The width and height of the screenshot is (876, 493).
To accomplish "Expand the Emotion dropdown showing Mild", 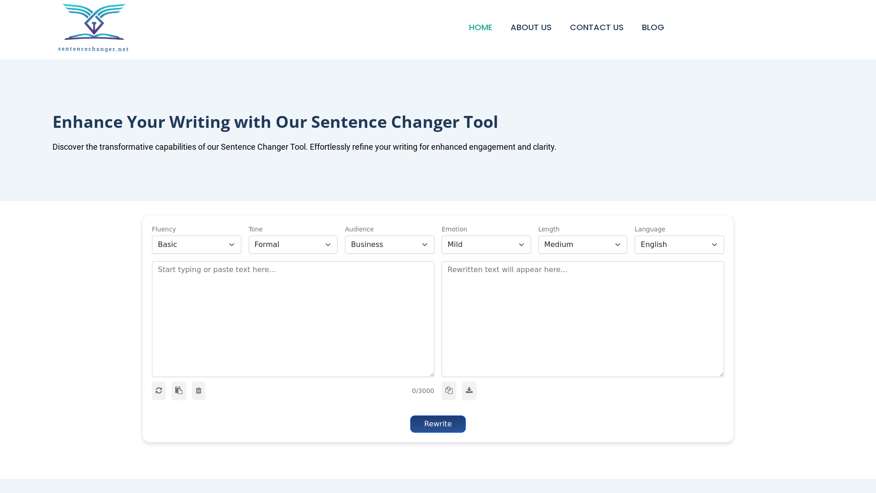I will [x=486, y=245].
